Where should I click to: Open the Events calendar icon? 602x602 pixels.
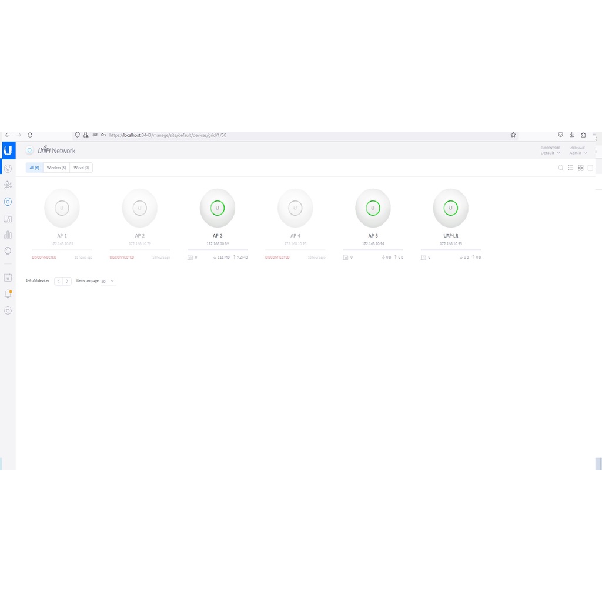[x=8, y=277]
